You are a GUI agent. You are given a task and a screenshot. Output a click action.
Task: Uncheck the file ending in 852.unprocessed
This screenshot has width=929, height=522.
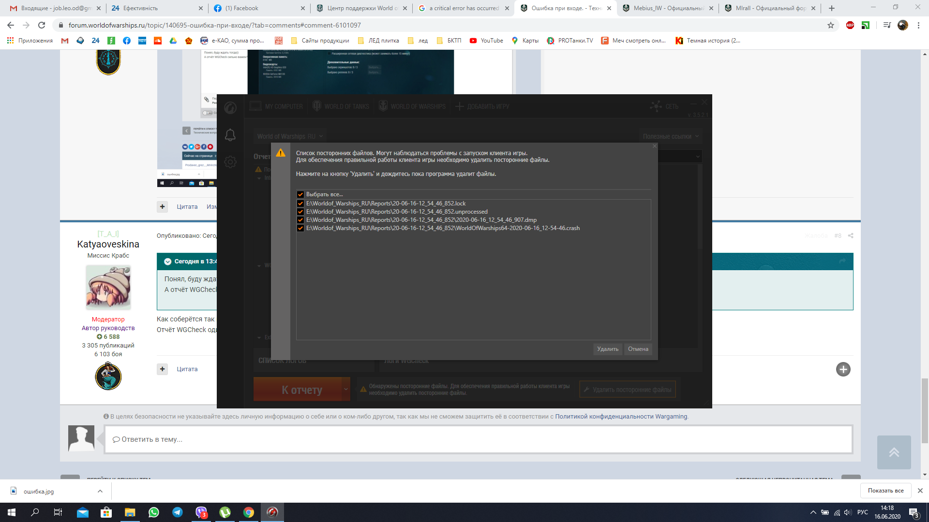(x=300, y=212)
